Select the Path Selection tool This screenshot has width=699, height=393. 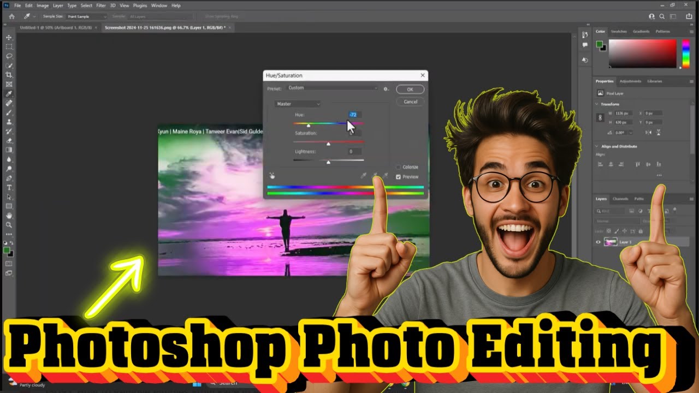[9, 196]
